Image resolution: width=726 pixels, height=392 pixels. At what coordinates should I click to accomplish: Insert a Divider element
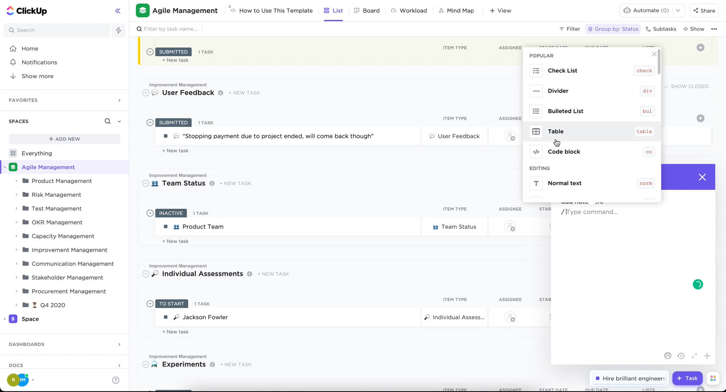point(558,91)
